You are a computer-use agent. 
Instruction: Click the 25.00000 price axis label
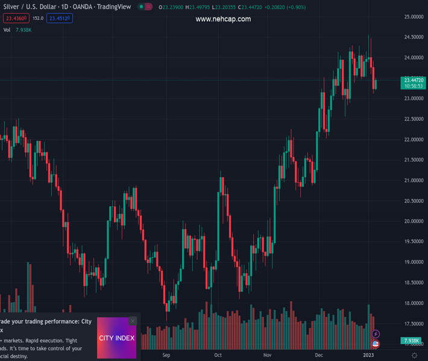(x=414, y=17)
